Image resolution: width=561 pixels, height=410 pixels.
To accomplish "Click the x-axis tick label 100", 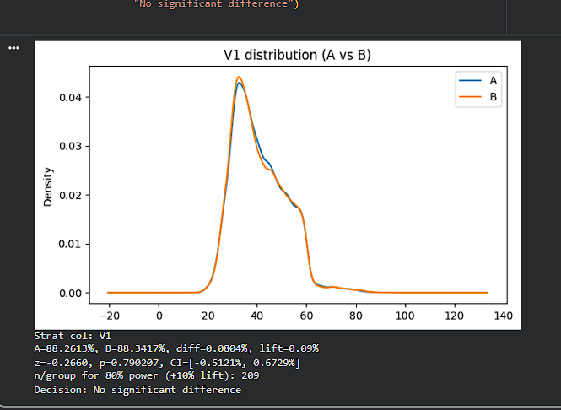I will pyautogui.click(x=405, y=316).
